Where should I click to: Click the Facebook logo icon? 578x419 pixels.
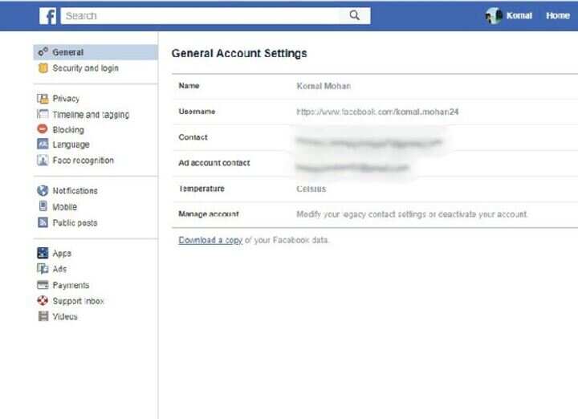click(x=48, y=16)
